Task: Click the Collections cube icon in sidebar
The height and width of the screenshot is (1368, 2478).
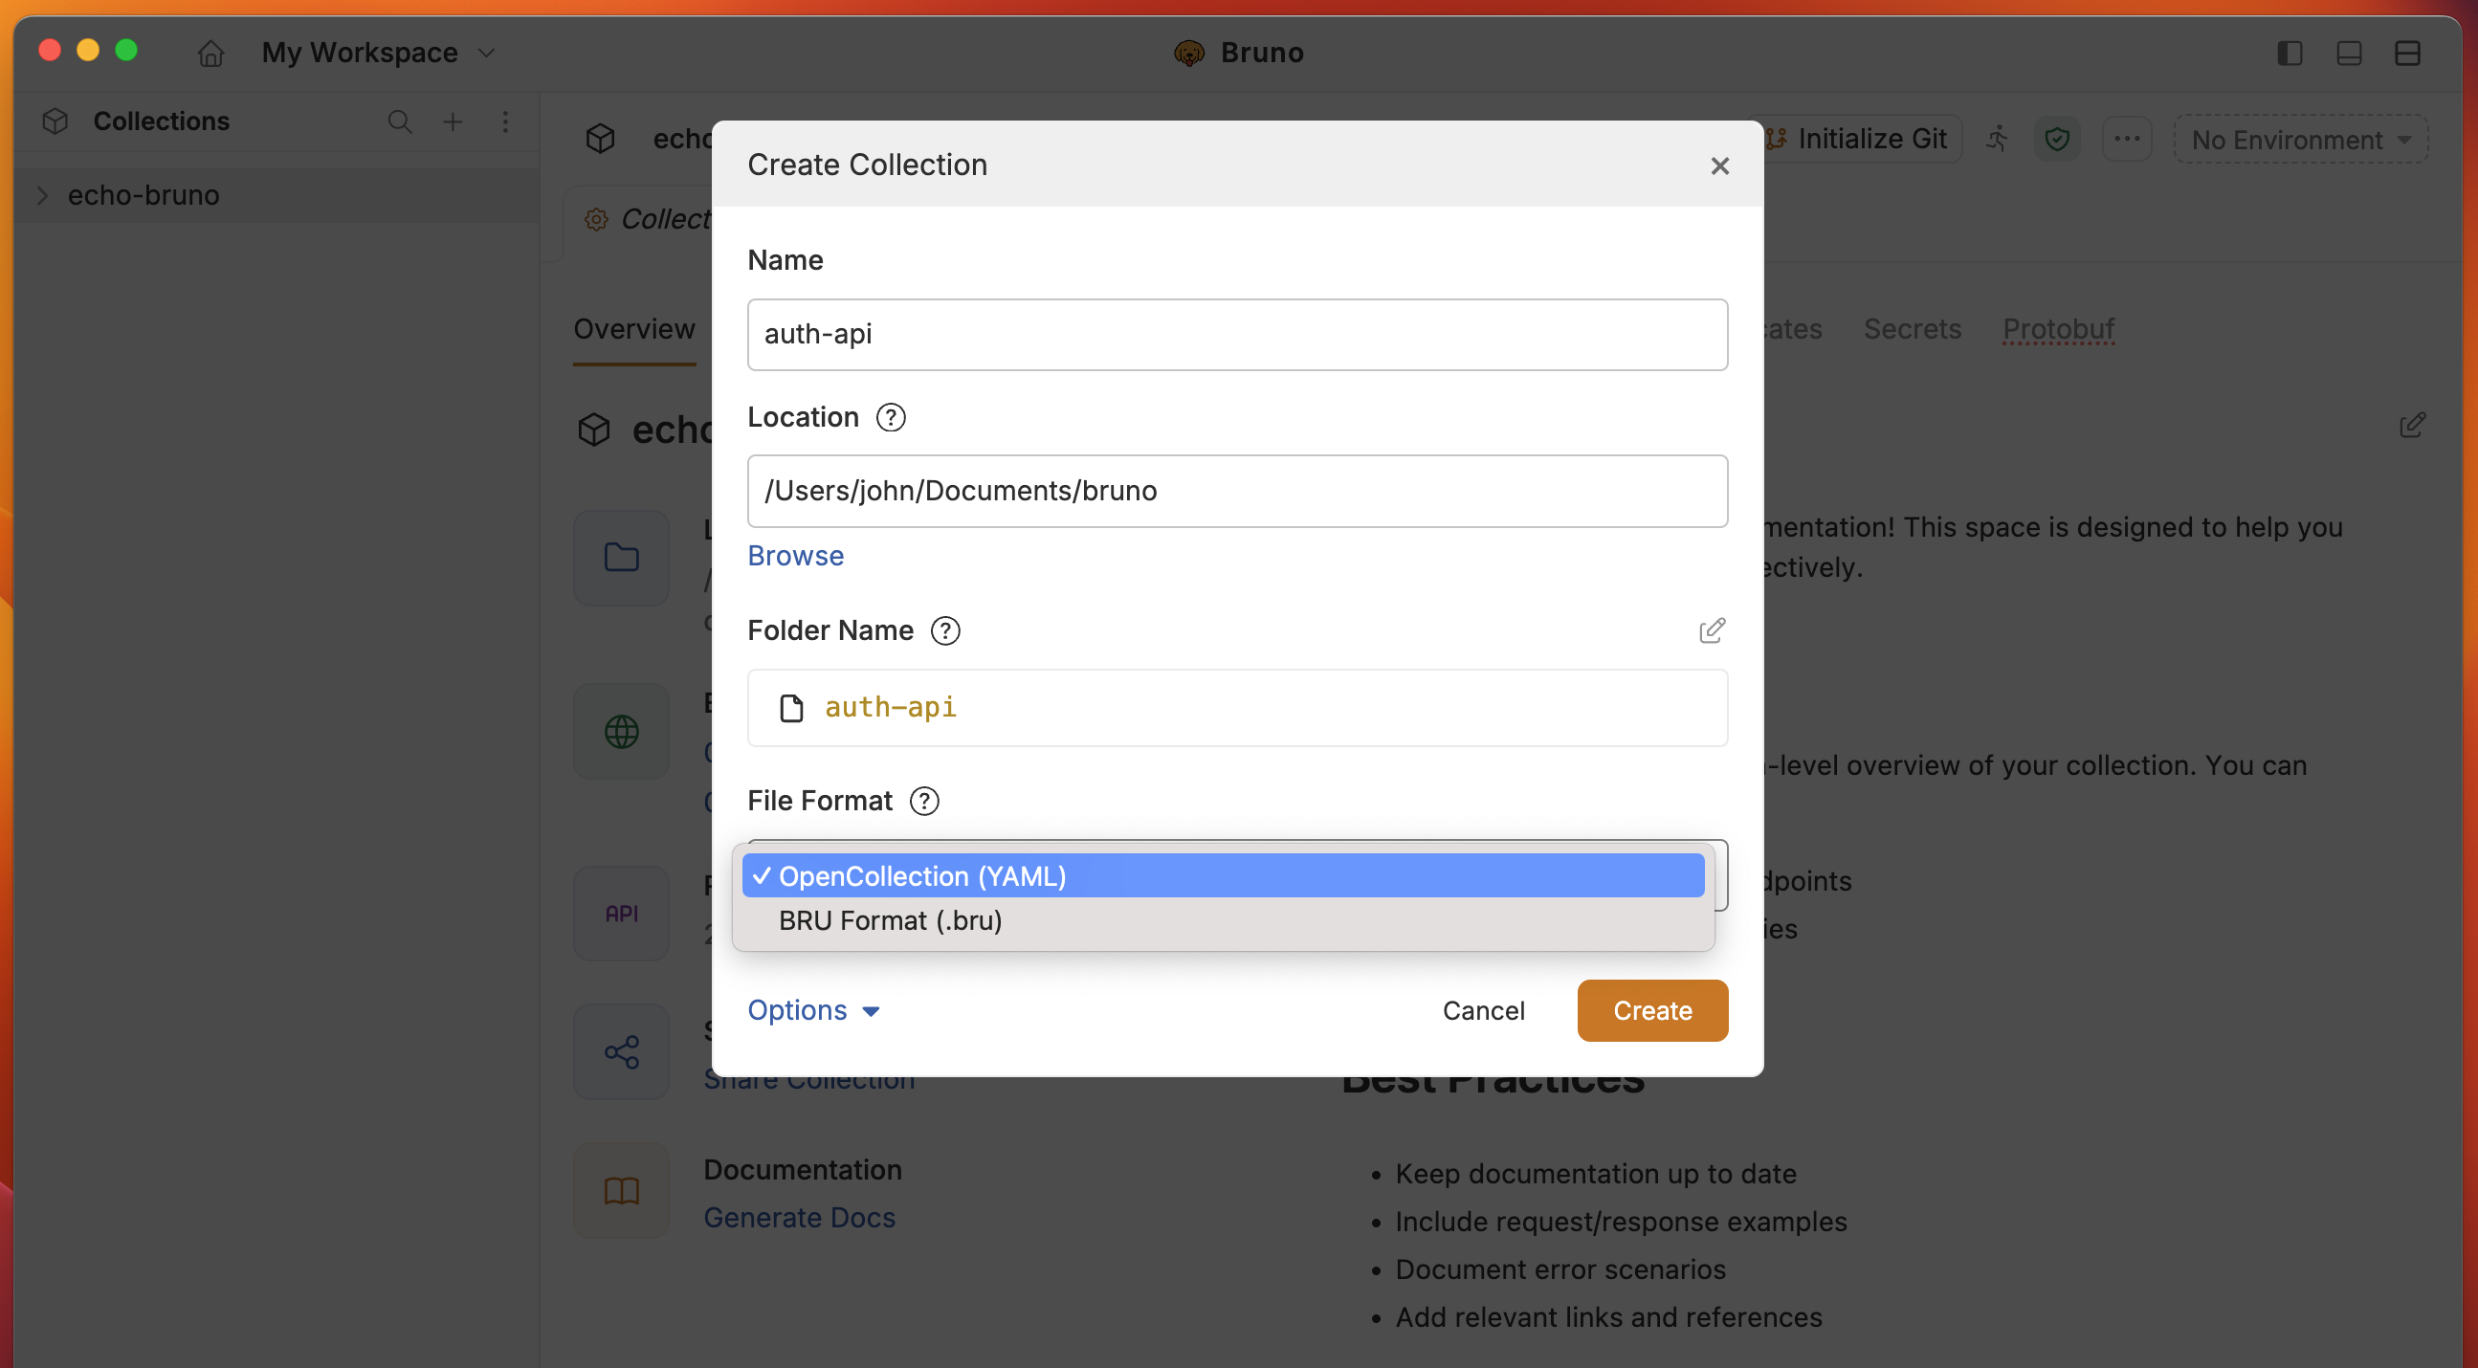Action: 55,121
